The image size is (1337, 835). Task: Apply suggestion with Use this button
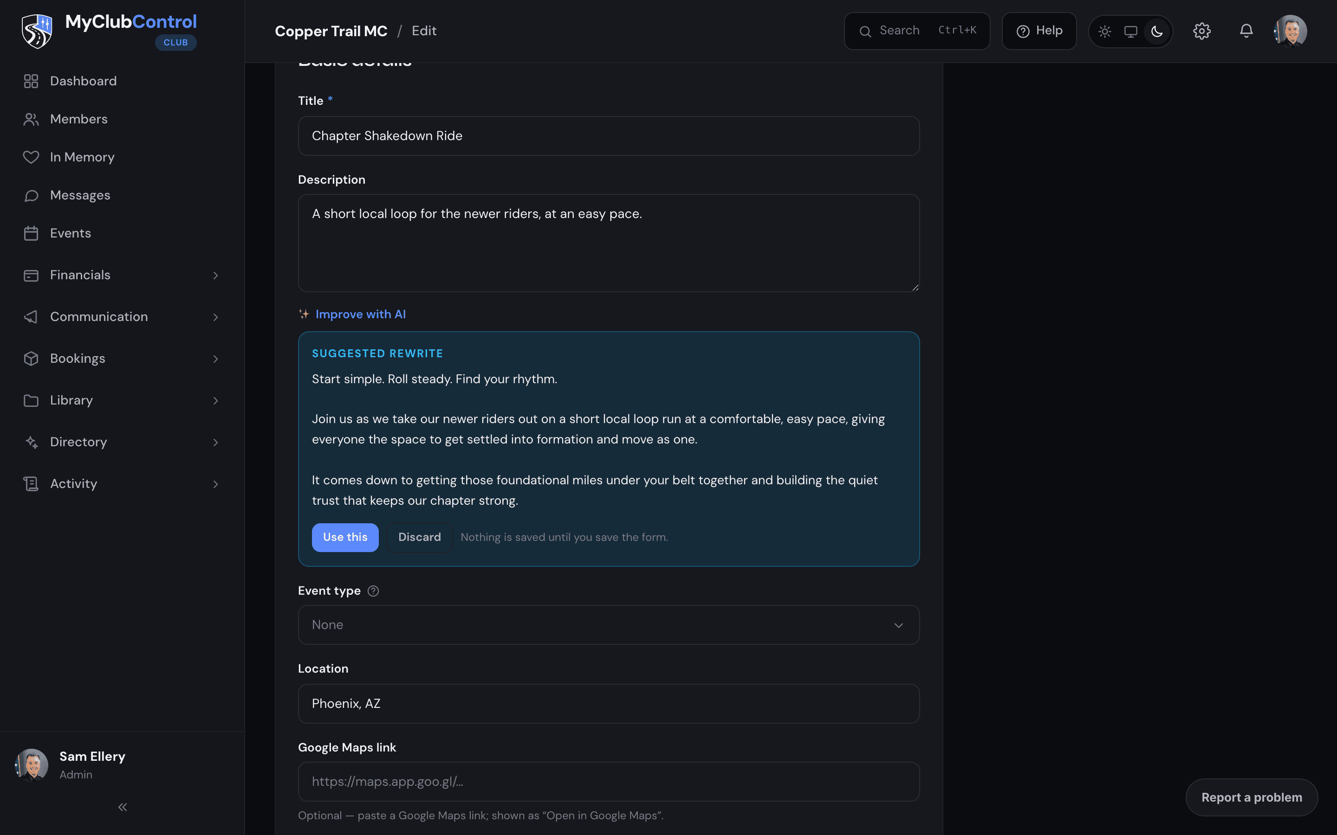tap(345, 537)
